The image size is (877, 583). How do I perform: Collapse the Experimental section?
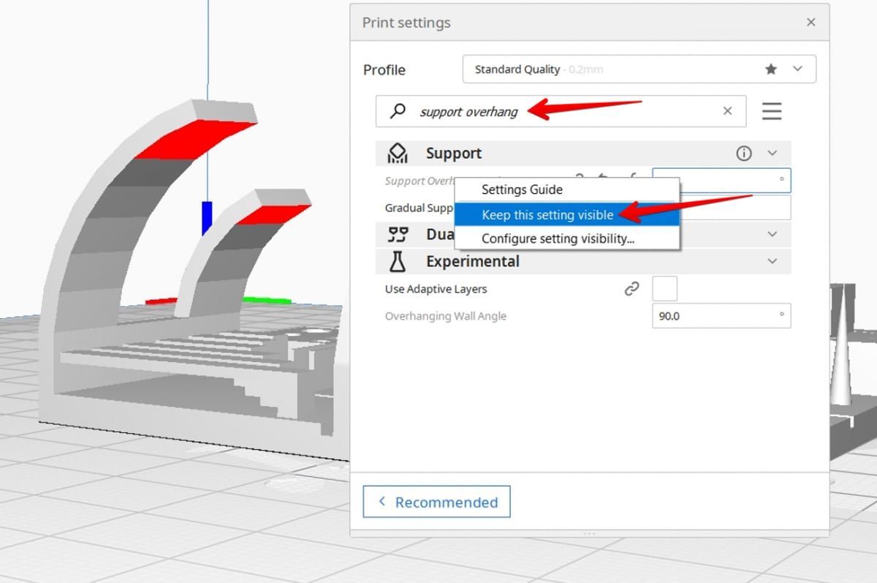(772, 261)
